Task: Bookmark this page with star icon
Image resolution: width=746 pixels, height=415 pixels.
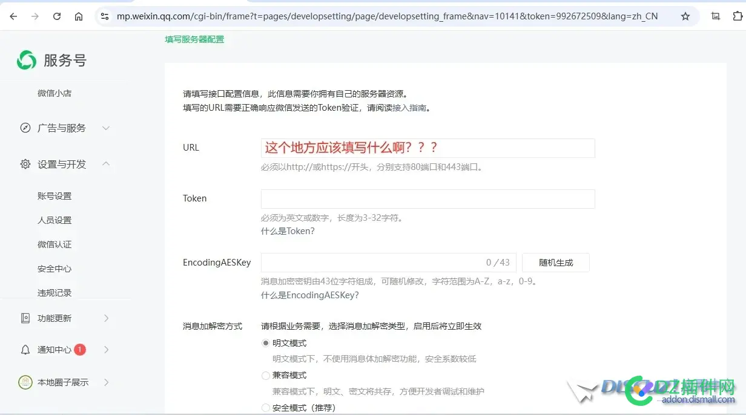Action: point(685,16)
